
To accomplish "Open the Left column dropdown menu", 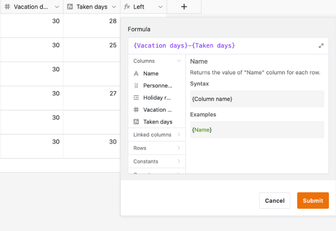I will [x=160, y=7].
